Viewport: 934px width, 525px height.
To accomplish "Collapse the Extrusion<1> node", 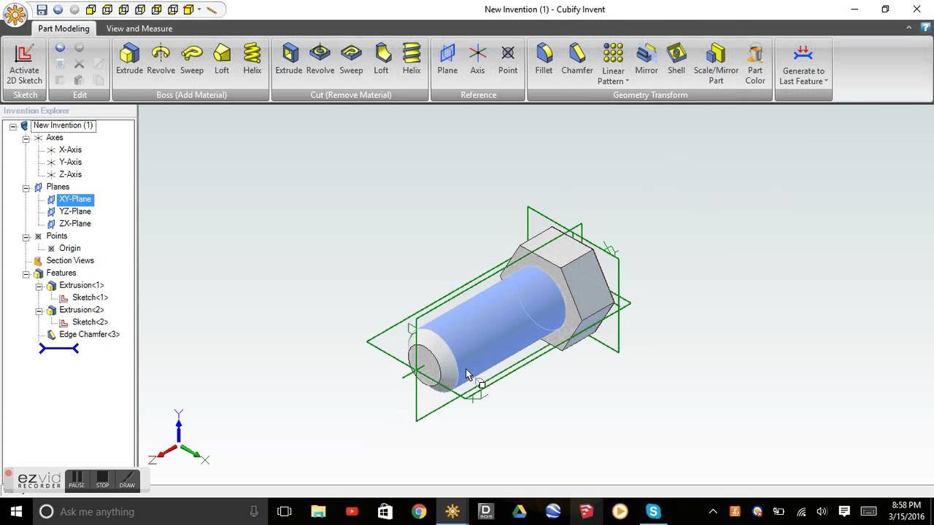I will 39,286.
